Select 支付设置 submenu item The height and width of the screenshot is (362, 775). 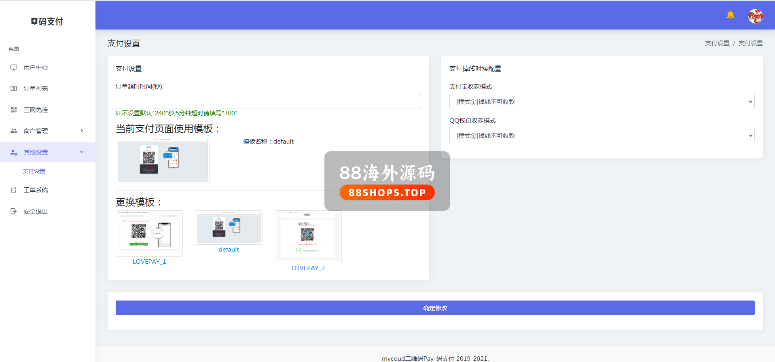tap(34, 171)
